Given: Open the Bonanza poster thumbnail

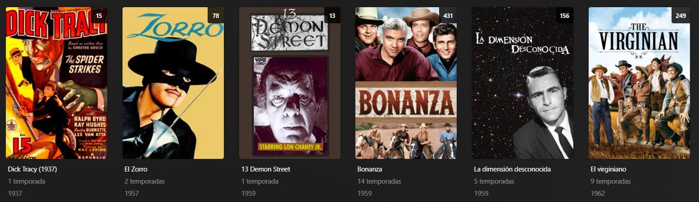Looking at the screenshot, I should click(x=406, y=83).
